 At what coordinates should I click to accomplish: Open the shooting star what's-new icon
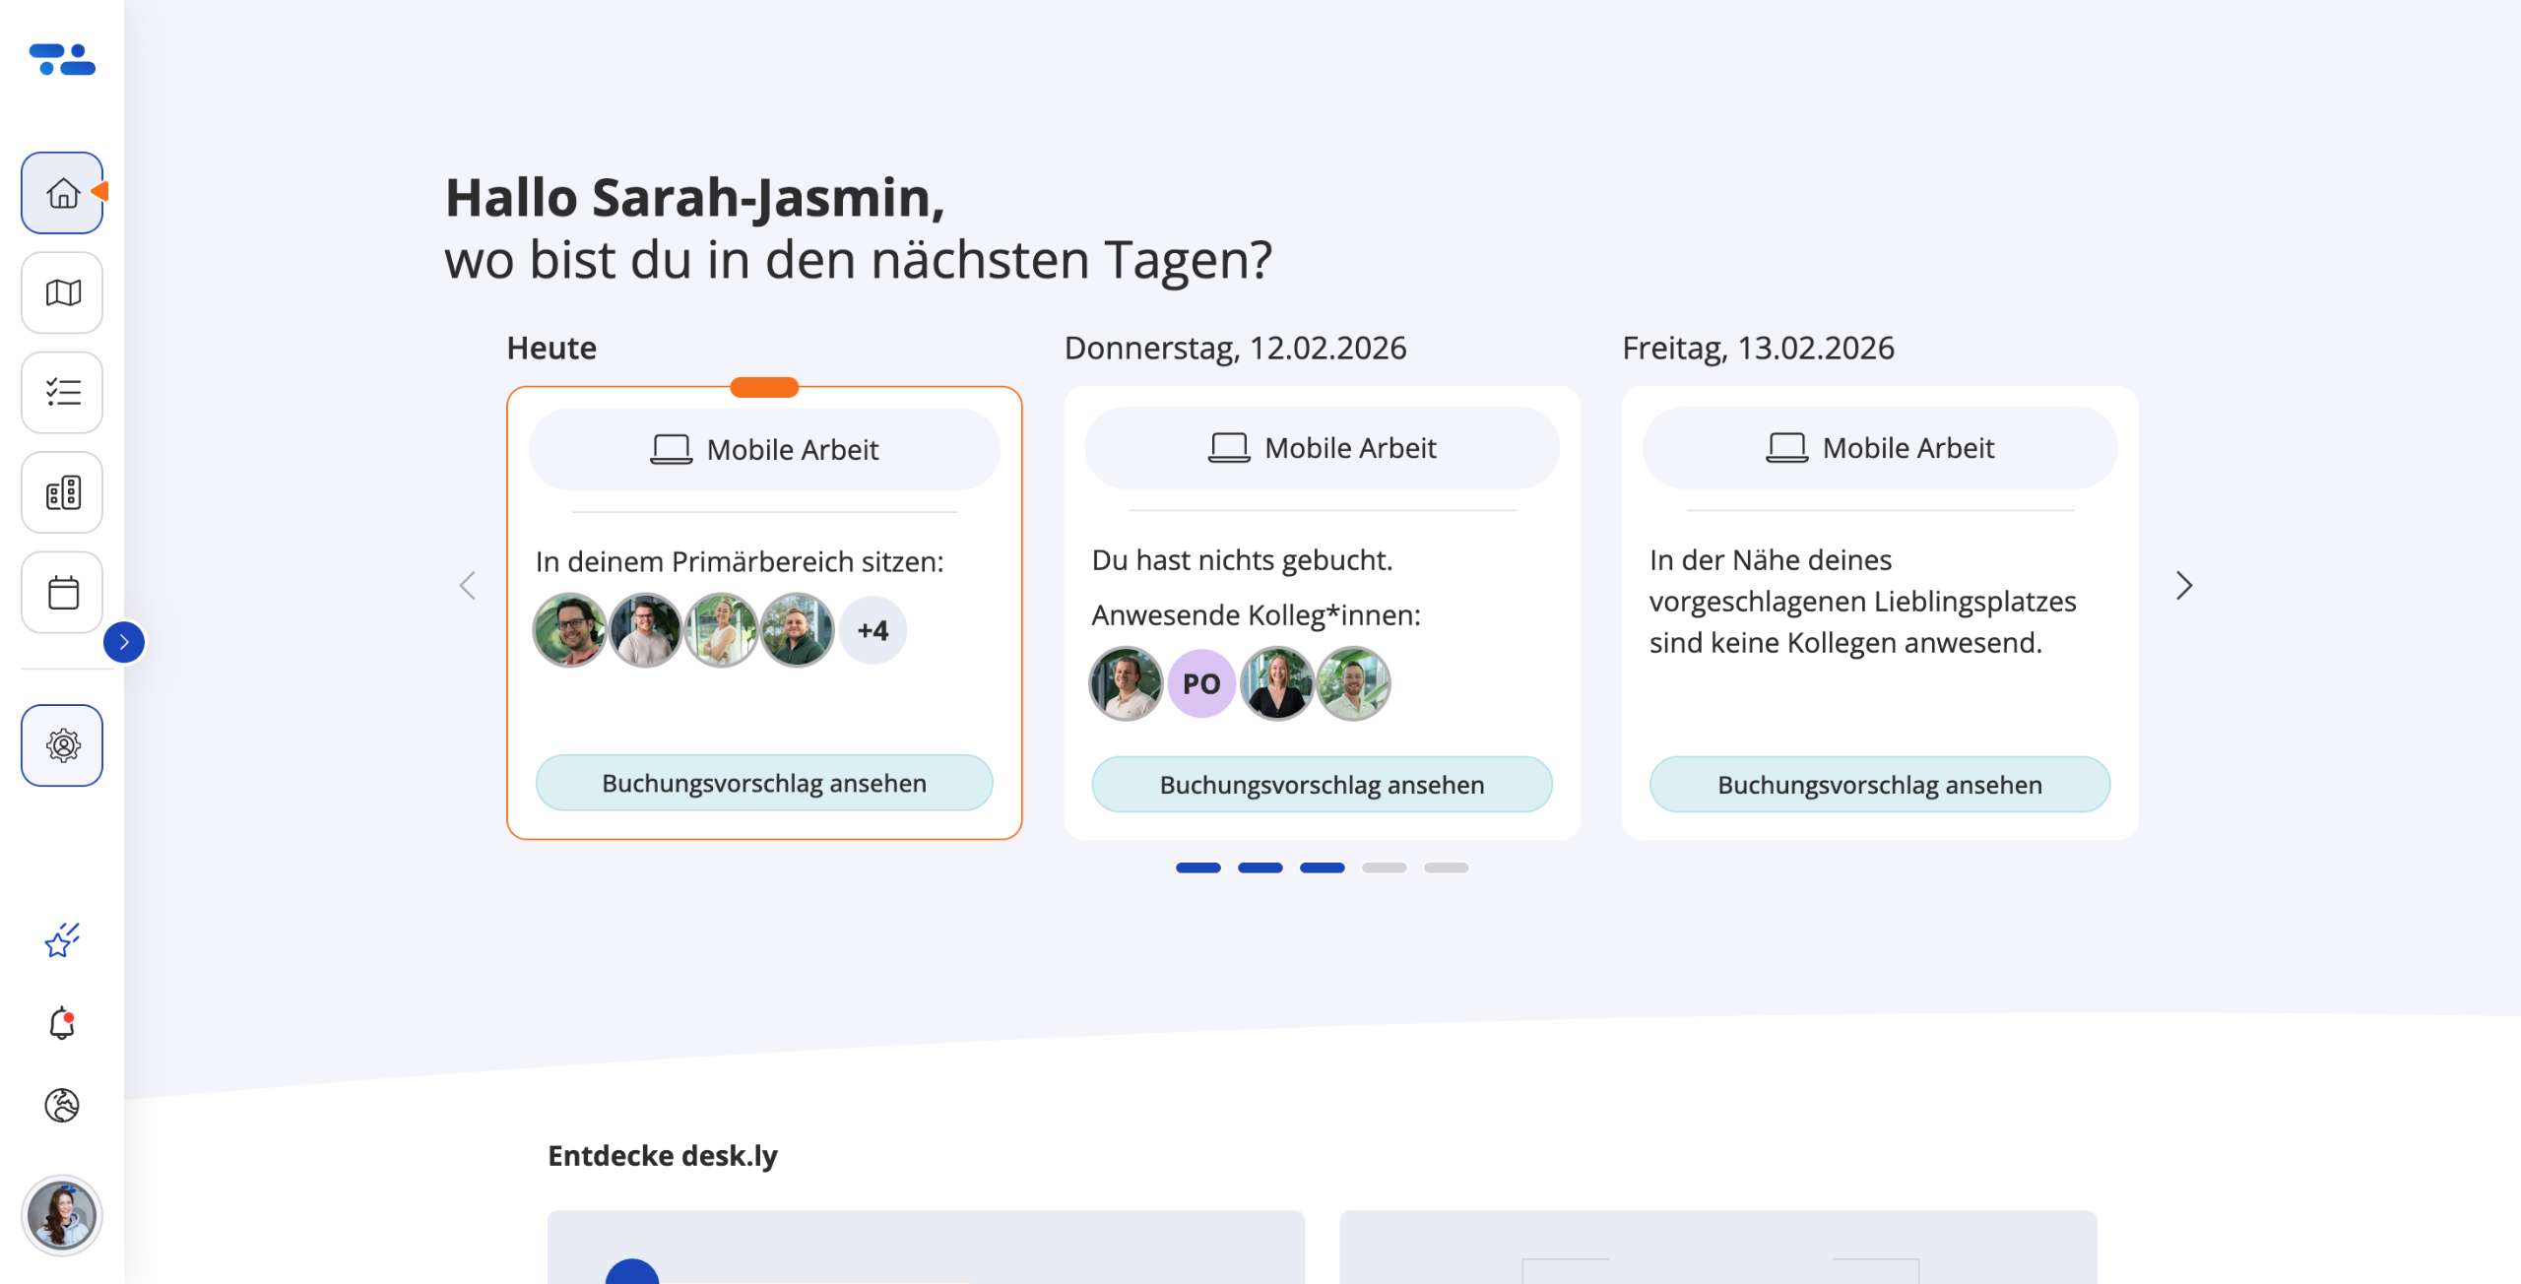62,940
